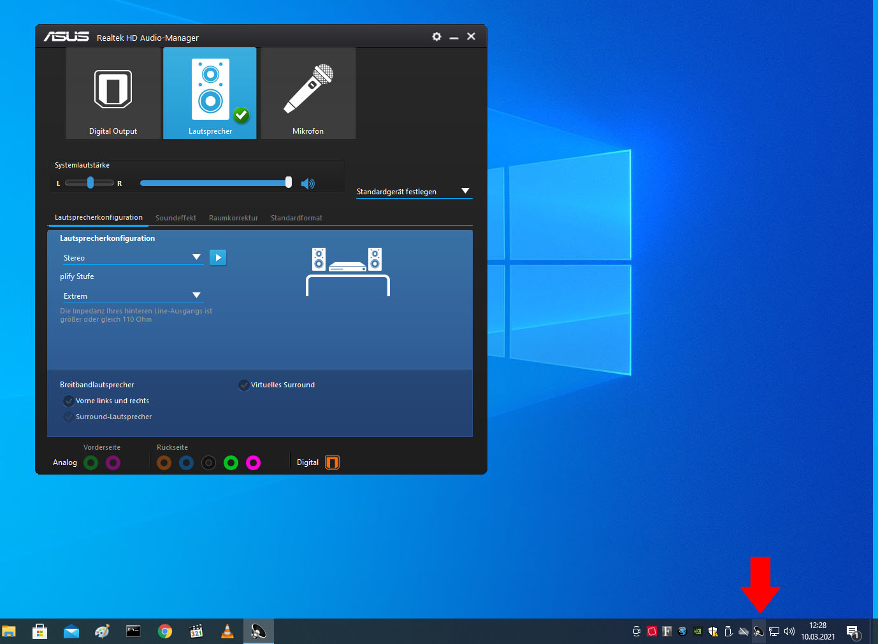
Task: Select the Lautsprecher device tile
Action: coord(210,94)
